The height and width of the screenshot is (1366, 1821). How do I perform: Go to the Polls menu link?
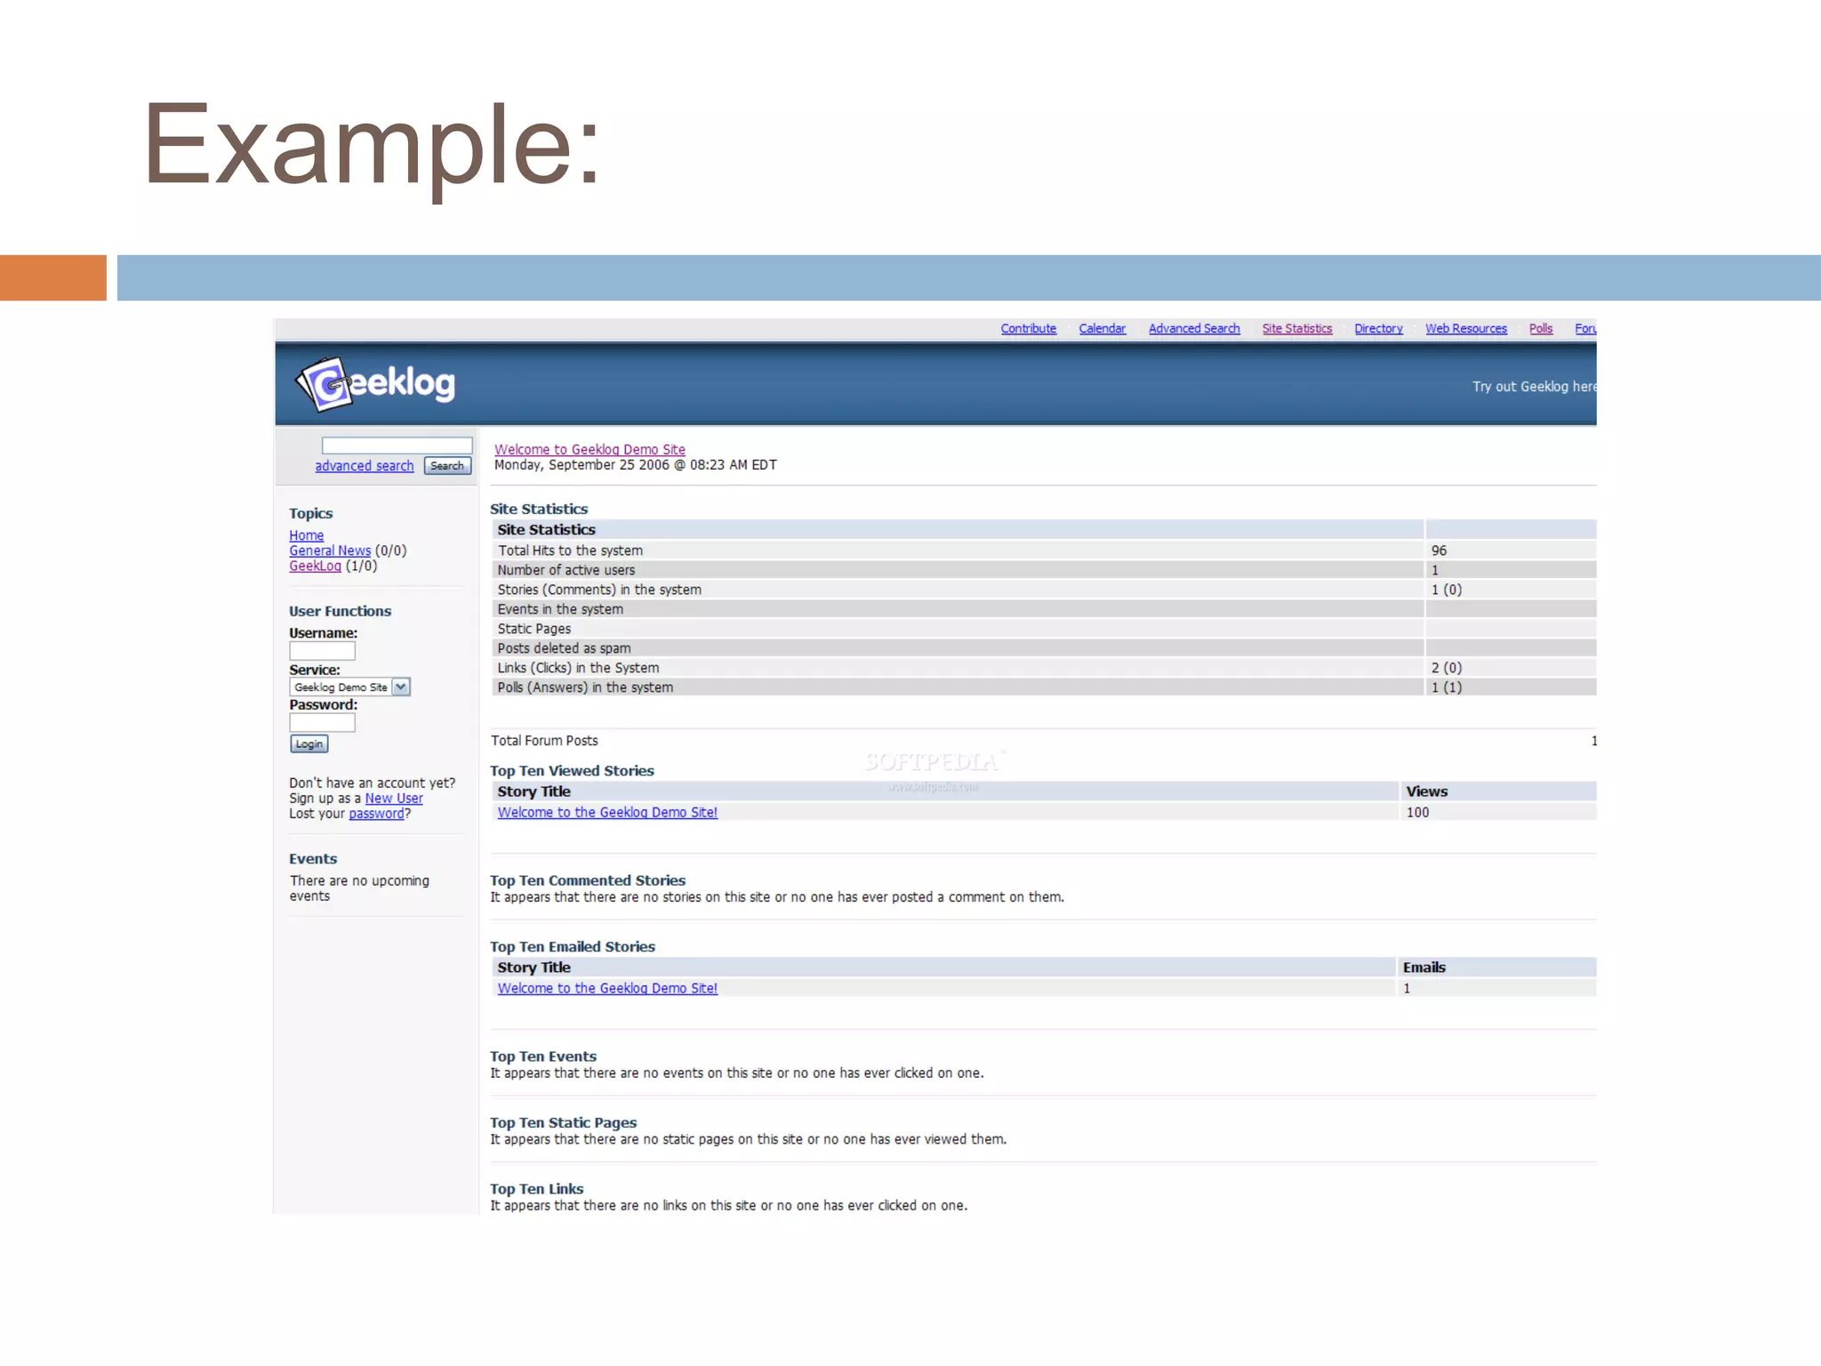click(1540, 329)
